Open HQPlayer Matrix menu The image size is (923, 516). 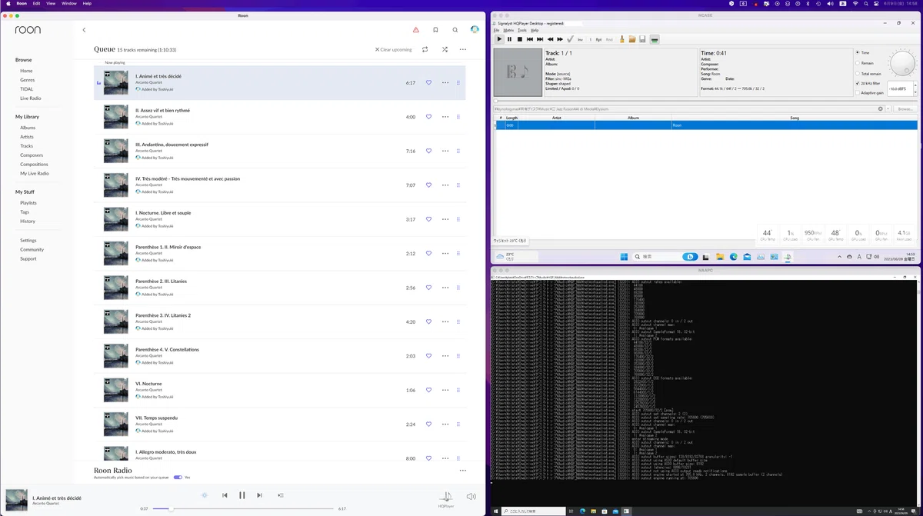508,30
